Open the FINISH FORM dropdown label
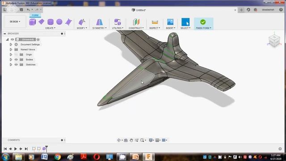This screenshot has width=286, height=161. point(203,28)
